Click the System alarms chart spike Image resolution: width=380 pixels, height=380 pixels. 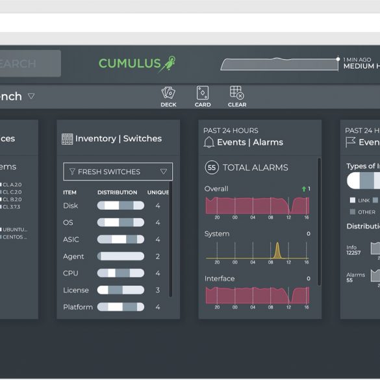point(277,250)
